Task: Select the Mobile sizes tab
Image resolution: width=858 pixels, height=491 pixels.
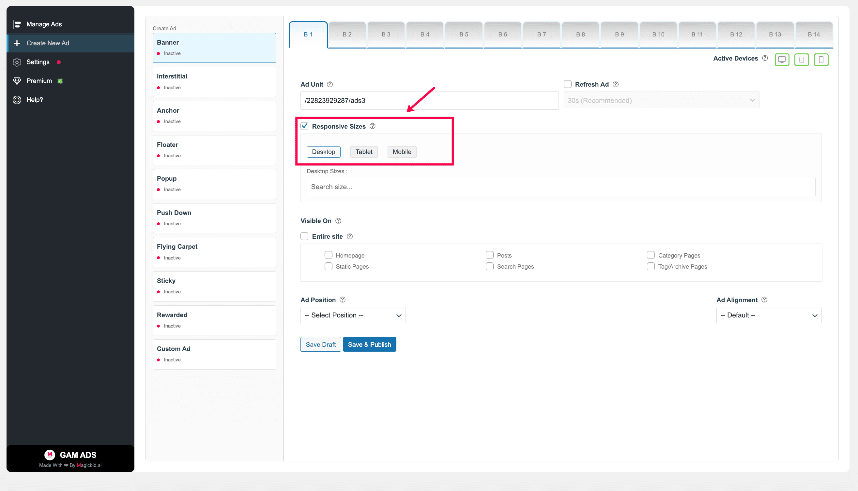Action: [402, 152]
